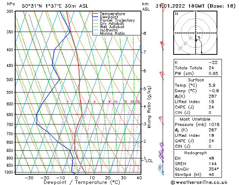Click the LCL marker on the altitude axis

(149, 161)
